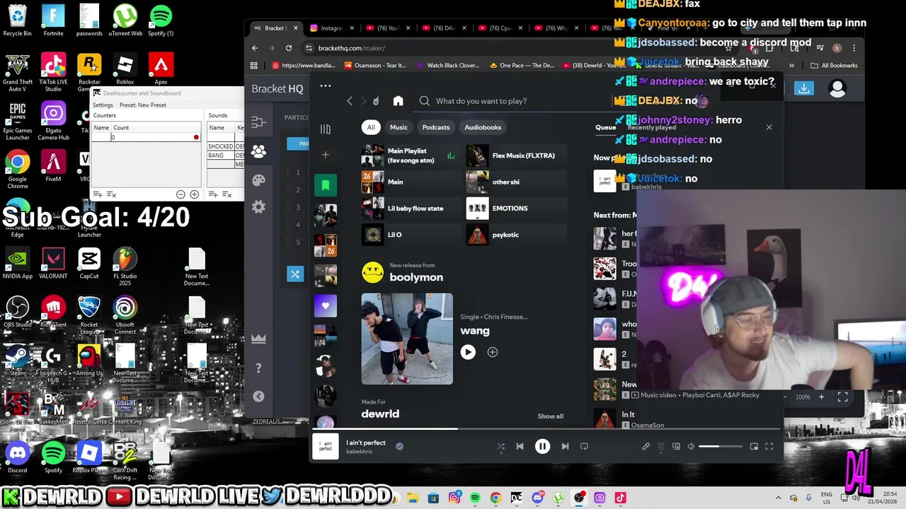906x509 pixels.
Task: Select the All filter chip
Action: coord(371,127)
